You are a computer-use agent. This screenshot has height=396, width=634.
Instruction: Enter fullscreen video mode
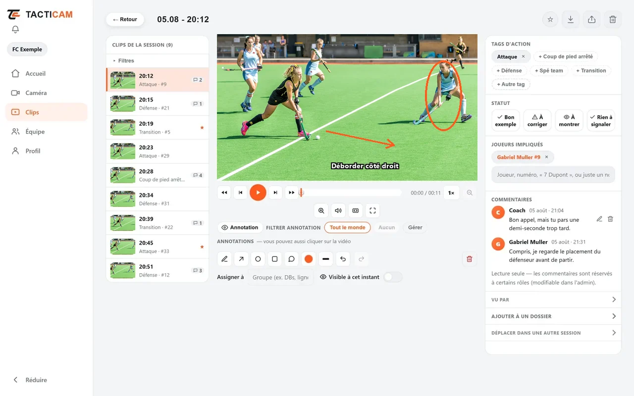pyautogui.click(x=372, y=210)
